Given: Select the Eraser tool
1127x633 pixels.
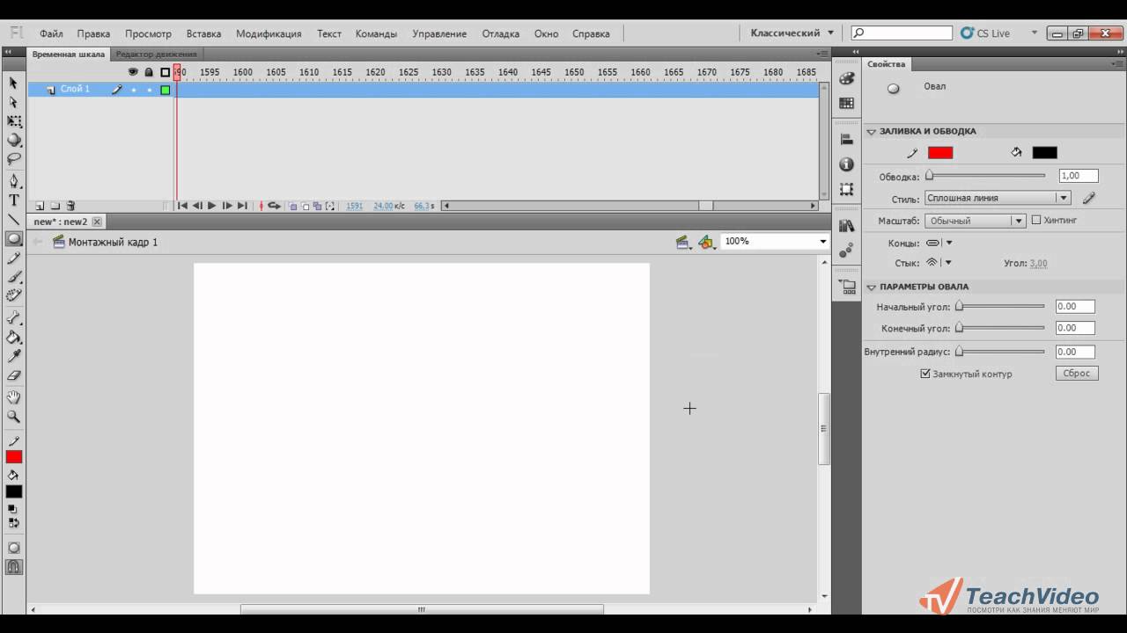Looking at the screenshot, I should [x=14, y=376].
